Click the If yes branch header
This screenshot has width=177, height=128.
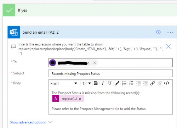[x=90, y=10]
